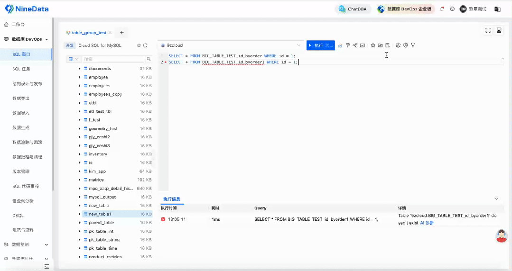
Task: Toggle the right side panel icon
Action: (499, 30)
